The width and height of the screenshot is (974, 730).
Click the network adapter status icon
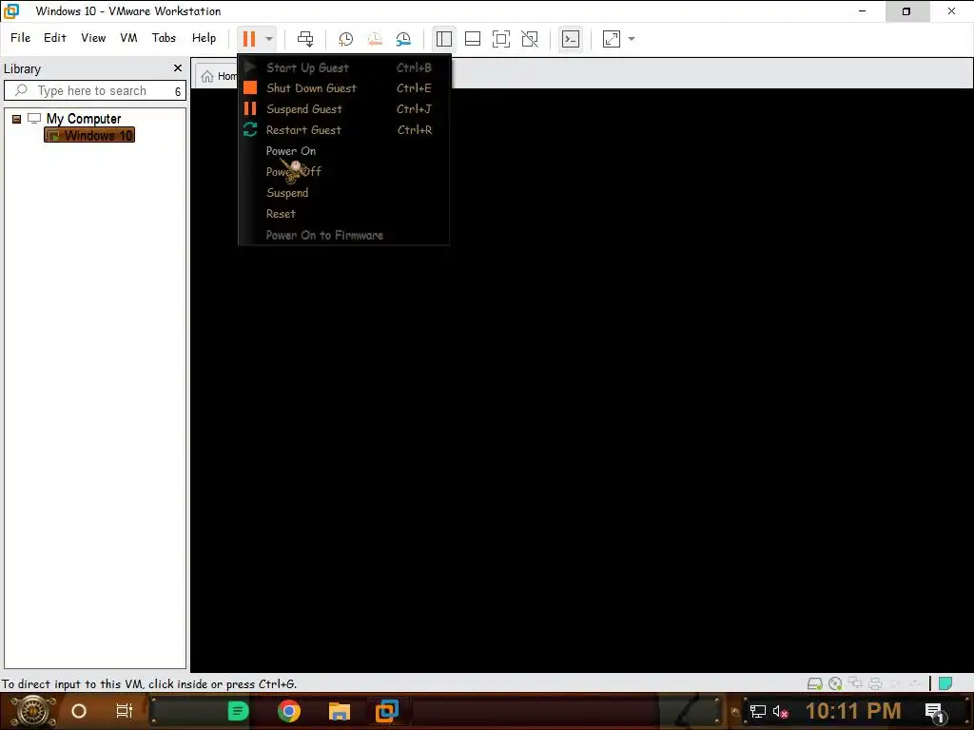tap(855, 683)
